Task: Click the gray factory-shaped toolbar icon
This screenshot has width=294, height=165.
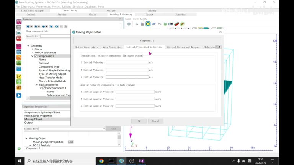Action: tap(142, 24)
